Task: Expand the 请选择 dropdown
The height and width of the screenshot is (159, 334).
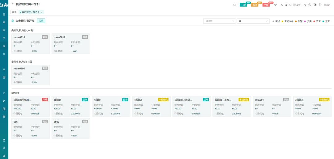Action: (x=219, y=21)
